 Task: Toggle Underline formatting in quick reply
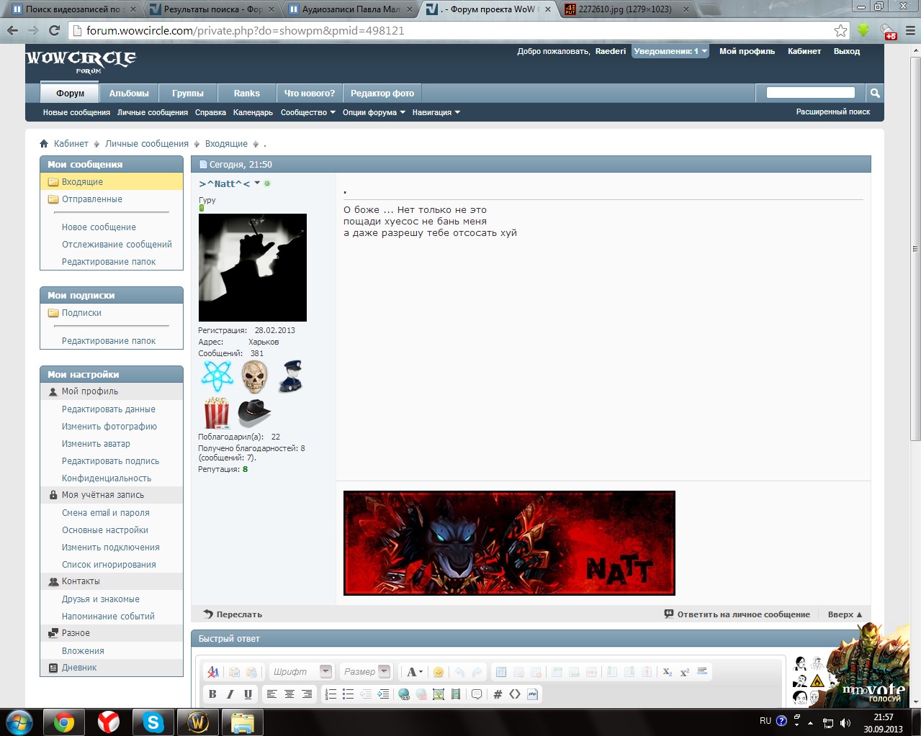tap(248, 694)
